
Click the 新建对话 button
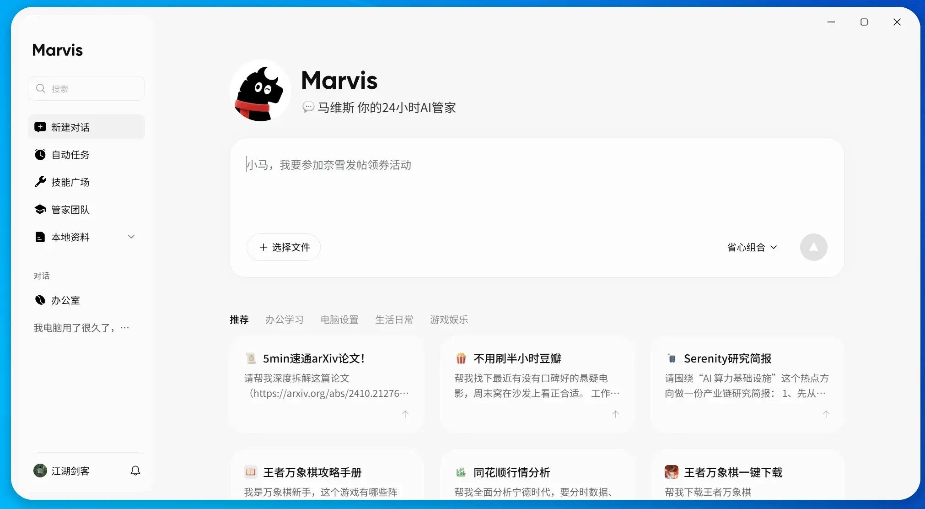pos(86,127)
